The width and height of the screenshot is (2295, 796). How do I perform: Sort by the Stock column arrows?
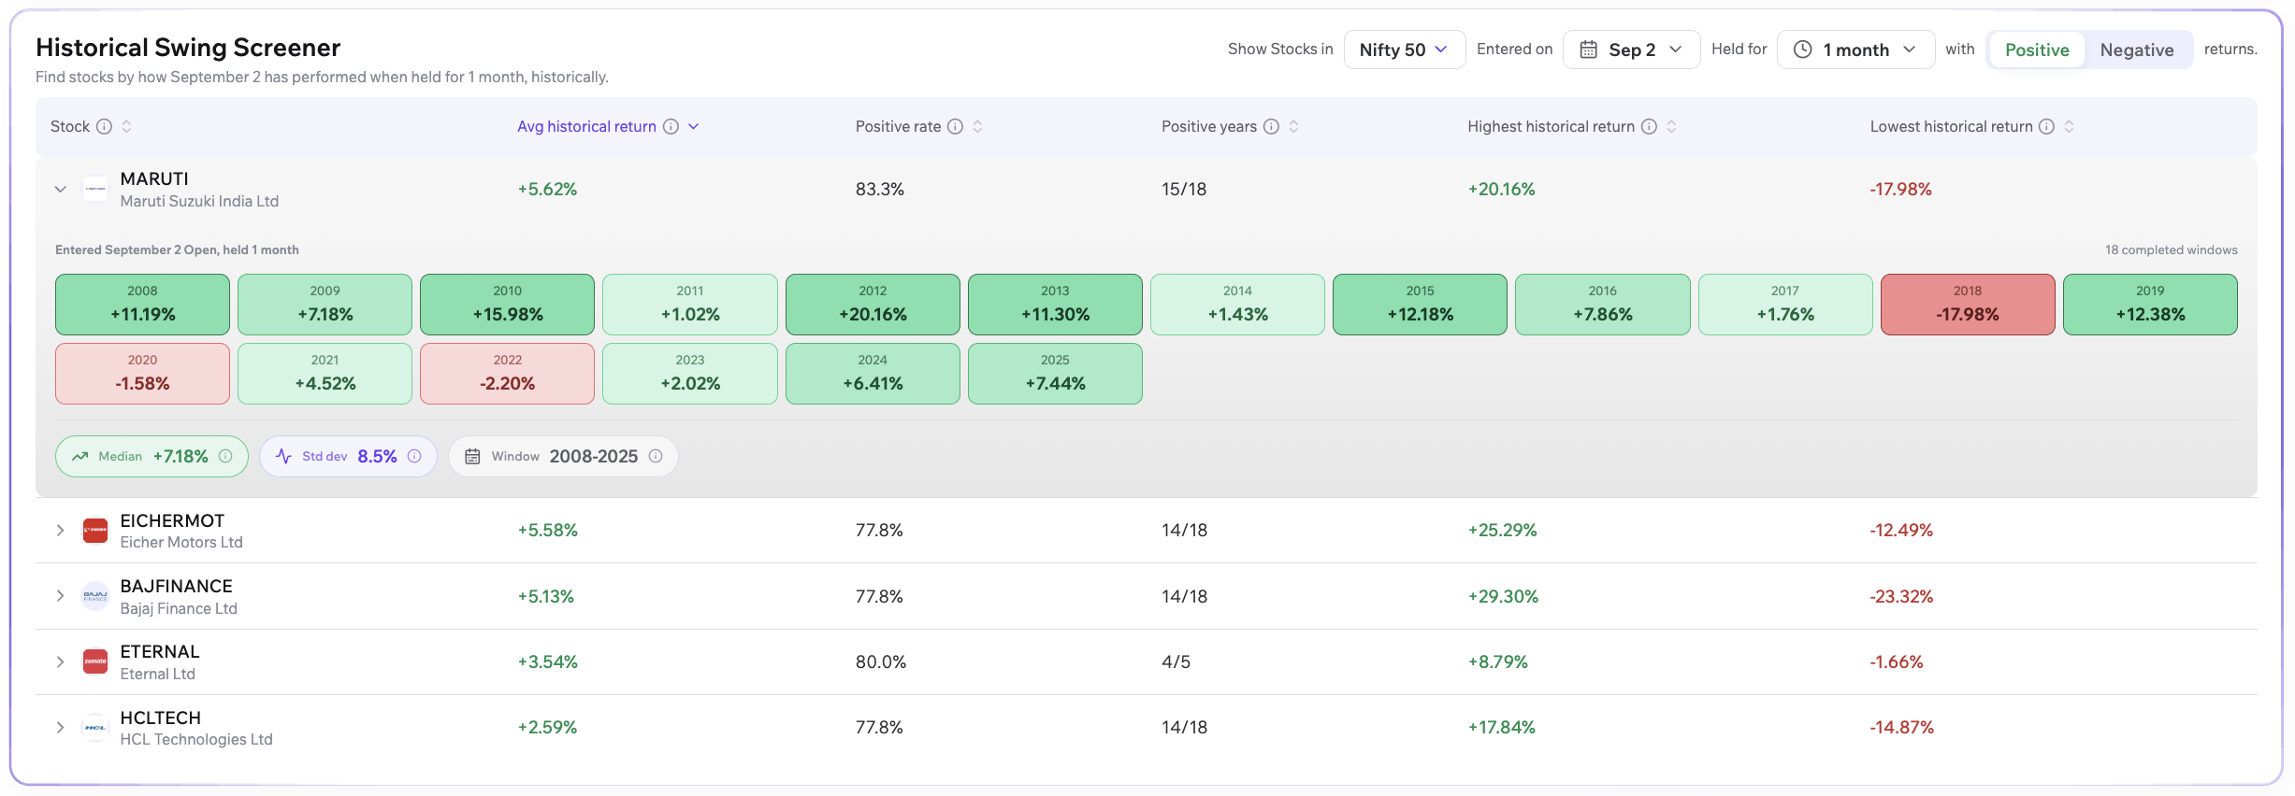pyautogui.click(x=126, y=126)
